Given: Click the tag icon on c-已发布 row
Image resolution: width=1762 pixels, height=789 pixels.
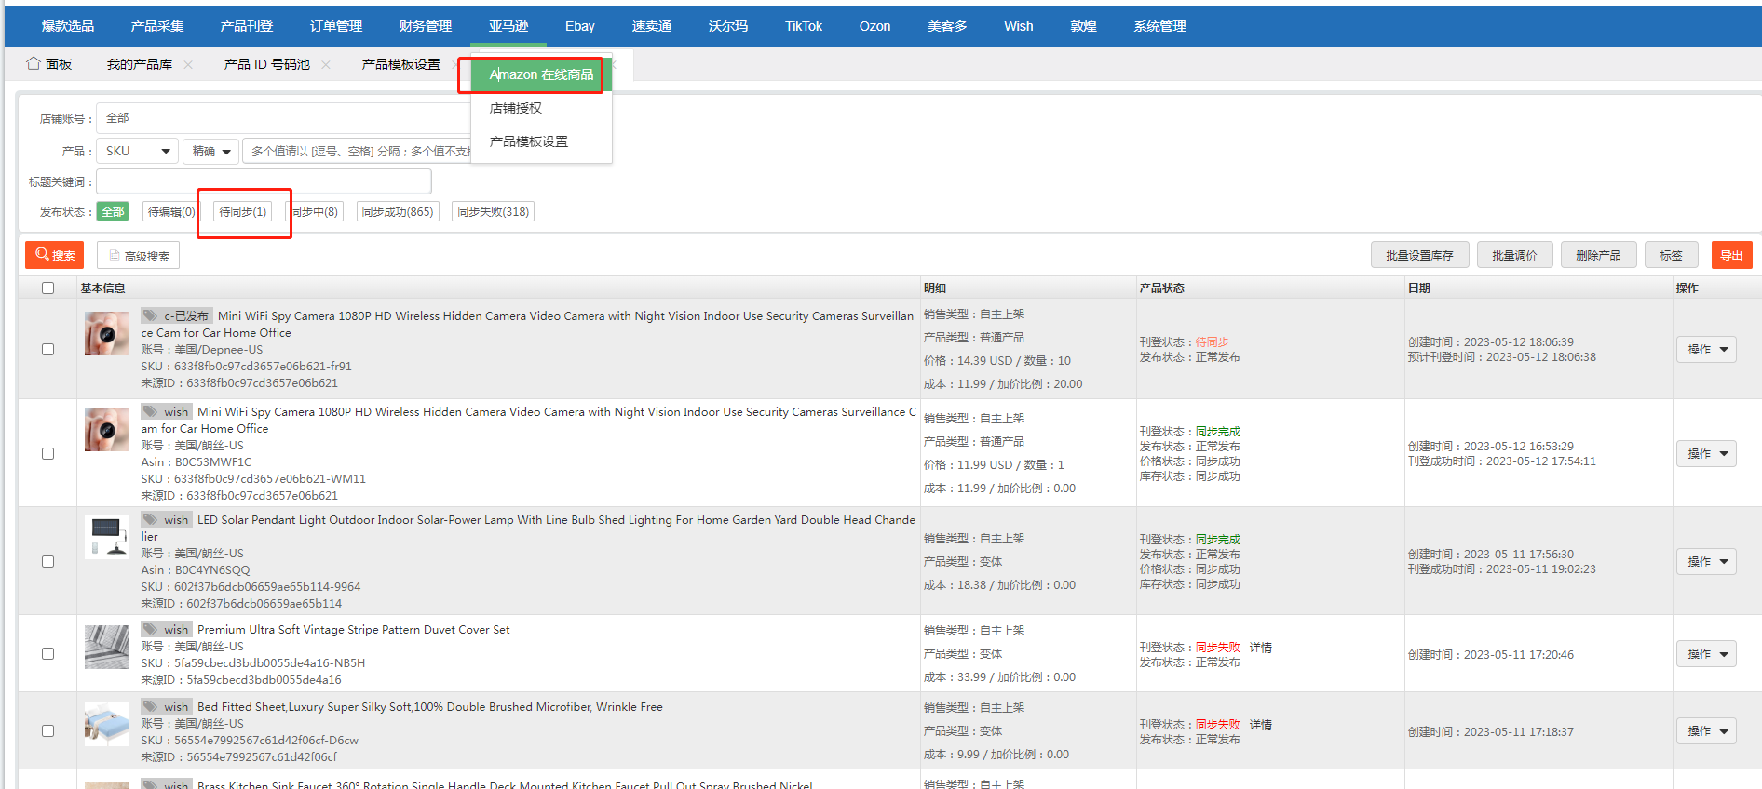Looking at the screenshot, I should pyautogui.click(x=150, y=315).
